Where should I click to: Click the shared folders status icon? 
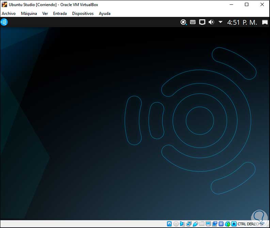click(202, 224)
